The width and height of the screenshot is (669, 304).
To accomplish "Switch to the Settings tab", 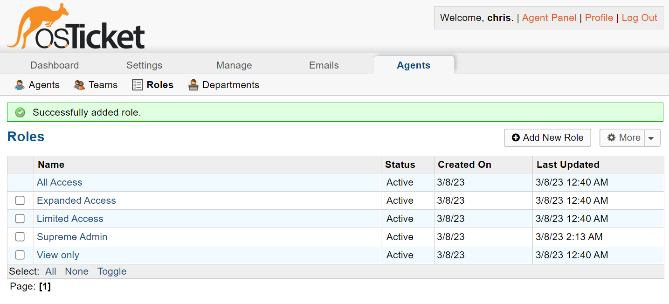I will 144,65.
